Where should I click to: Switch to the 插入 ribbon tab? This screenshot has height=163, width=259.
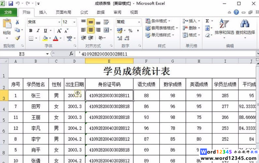[43, 12]
